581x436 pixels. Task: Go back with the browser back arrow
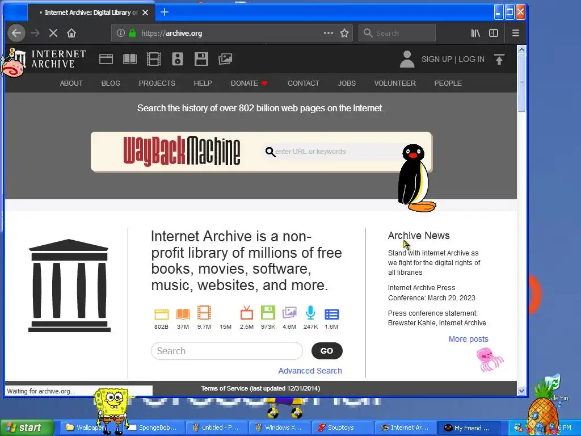point(16,33)
